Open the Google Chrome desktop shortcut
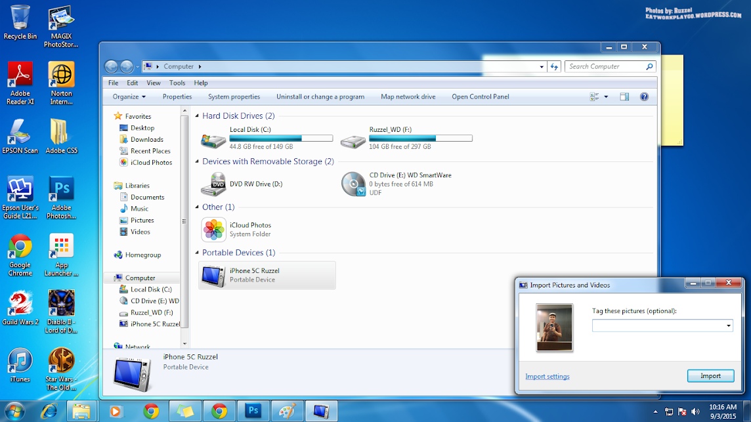This screenshot has height=422, width=751. 20,255
